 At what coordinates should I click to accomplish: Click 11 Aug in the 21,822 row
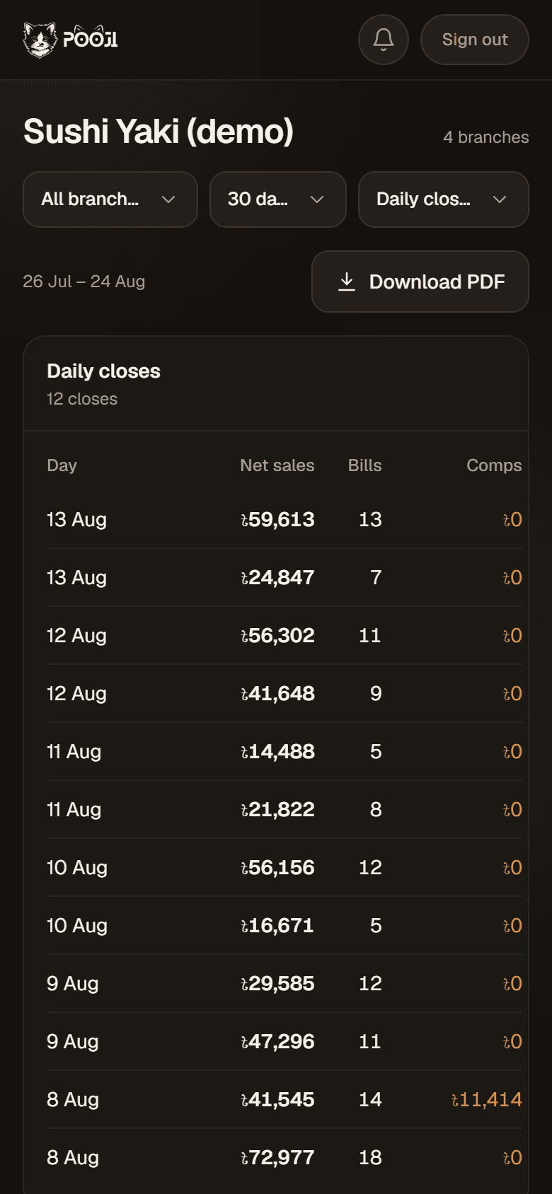tap(74, 810)
